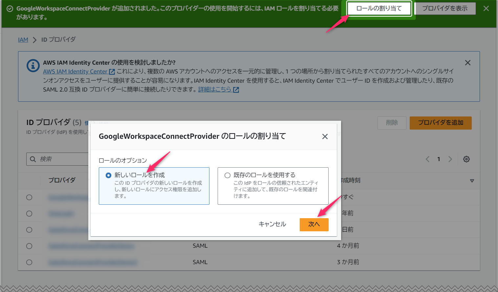Select the first provider row radio button
This screenshot has height=292, width=498.
[x=29, y=197]
